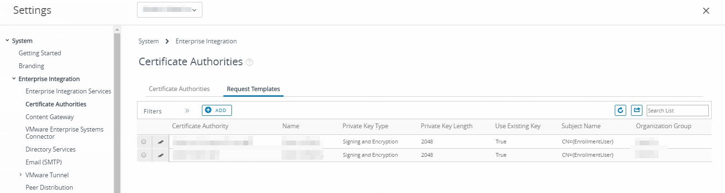Click the sidebar vertical scrollbar
The height and width of the screenshot is (193, 725).
117,110
